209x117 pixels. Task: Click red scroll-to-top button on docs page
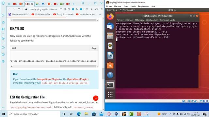click(x=96, y=98)
